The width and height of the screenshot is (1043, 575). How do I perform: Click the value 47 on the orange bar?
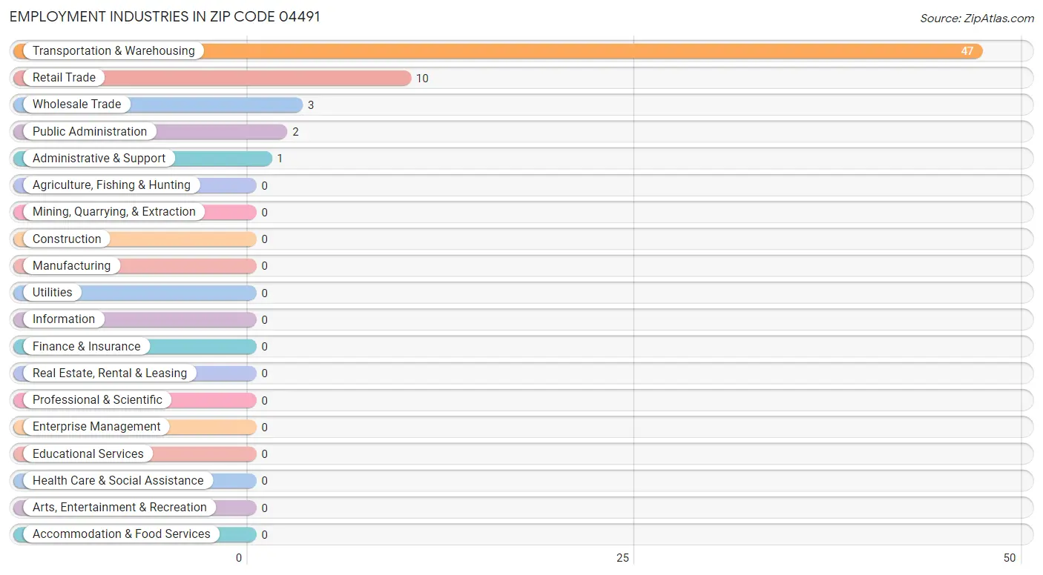click(x=967, y=51)
